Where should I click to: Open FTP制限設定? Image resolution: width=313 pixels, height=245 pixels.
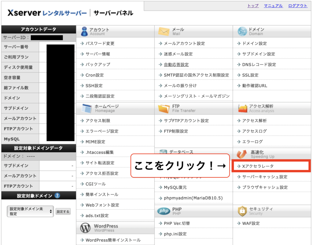click(176, 131)
